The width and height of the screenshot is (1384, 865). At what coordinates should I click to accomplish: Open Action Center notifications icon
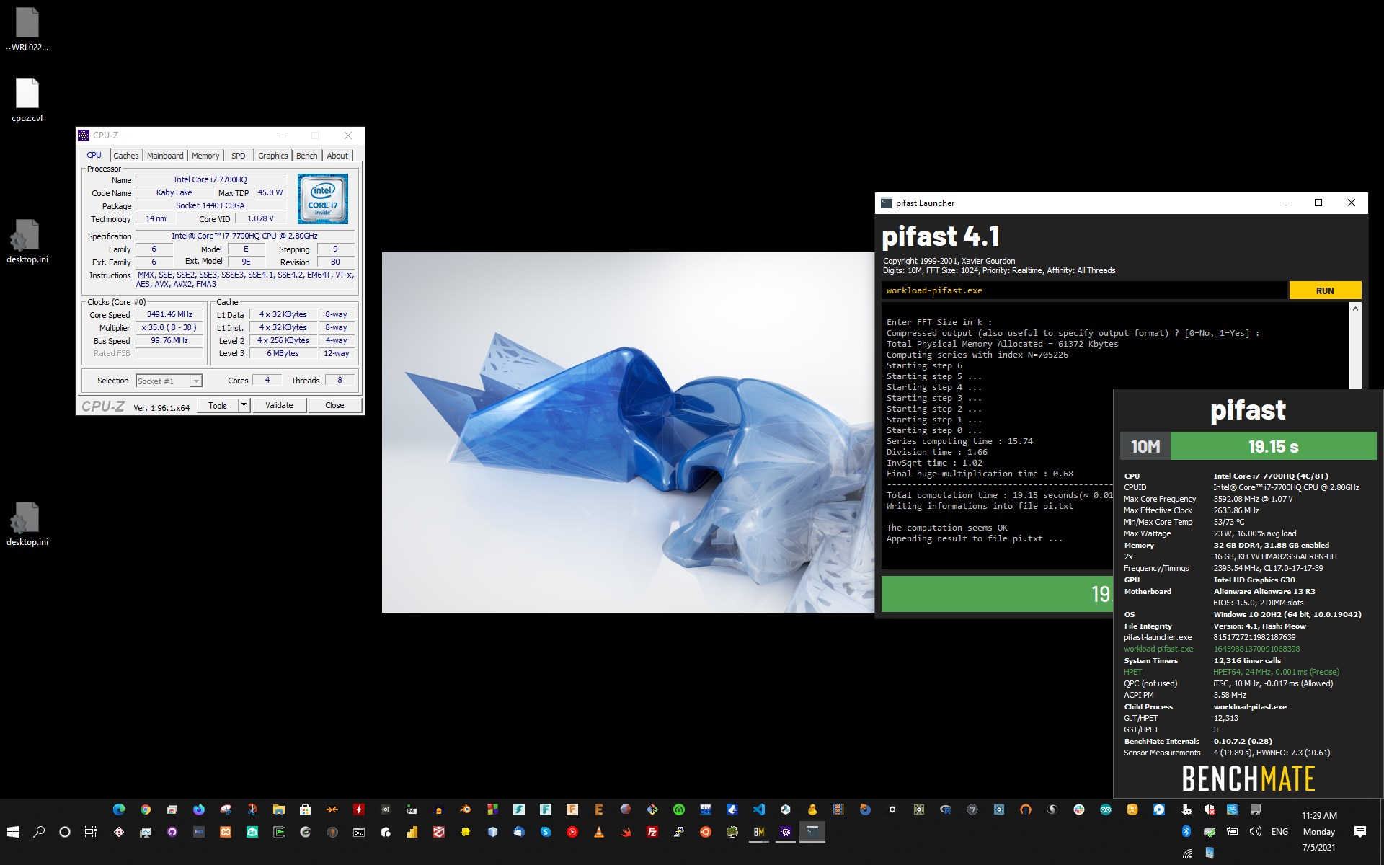(x=1360, y=831)
